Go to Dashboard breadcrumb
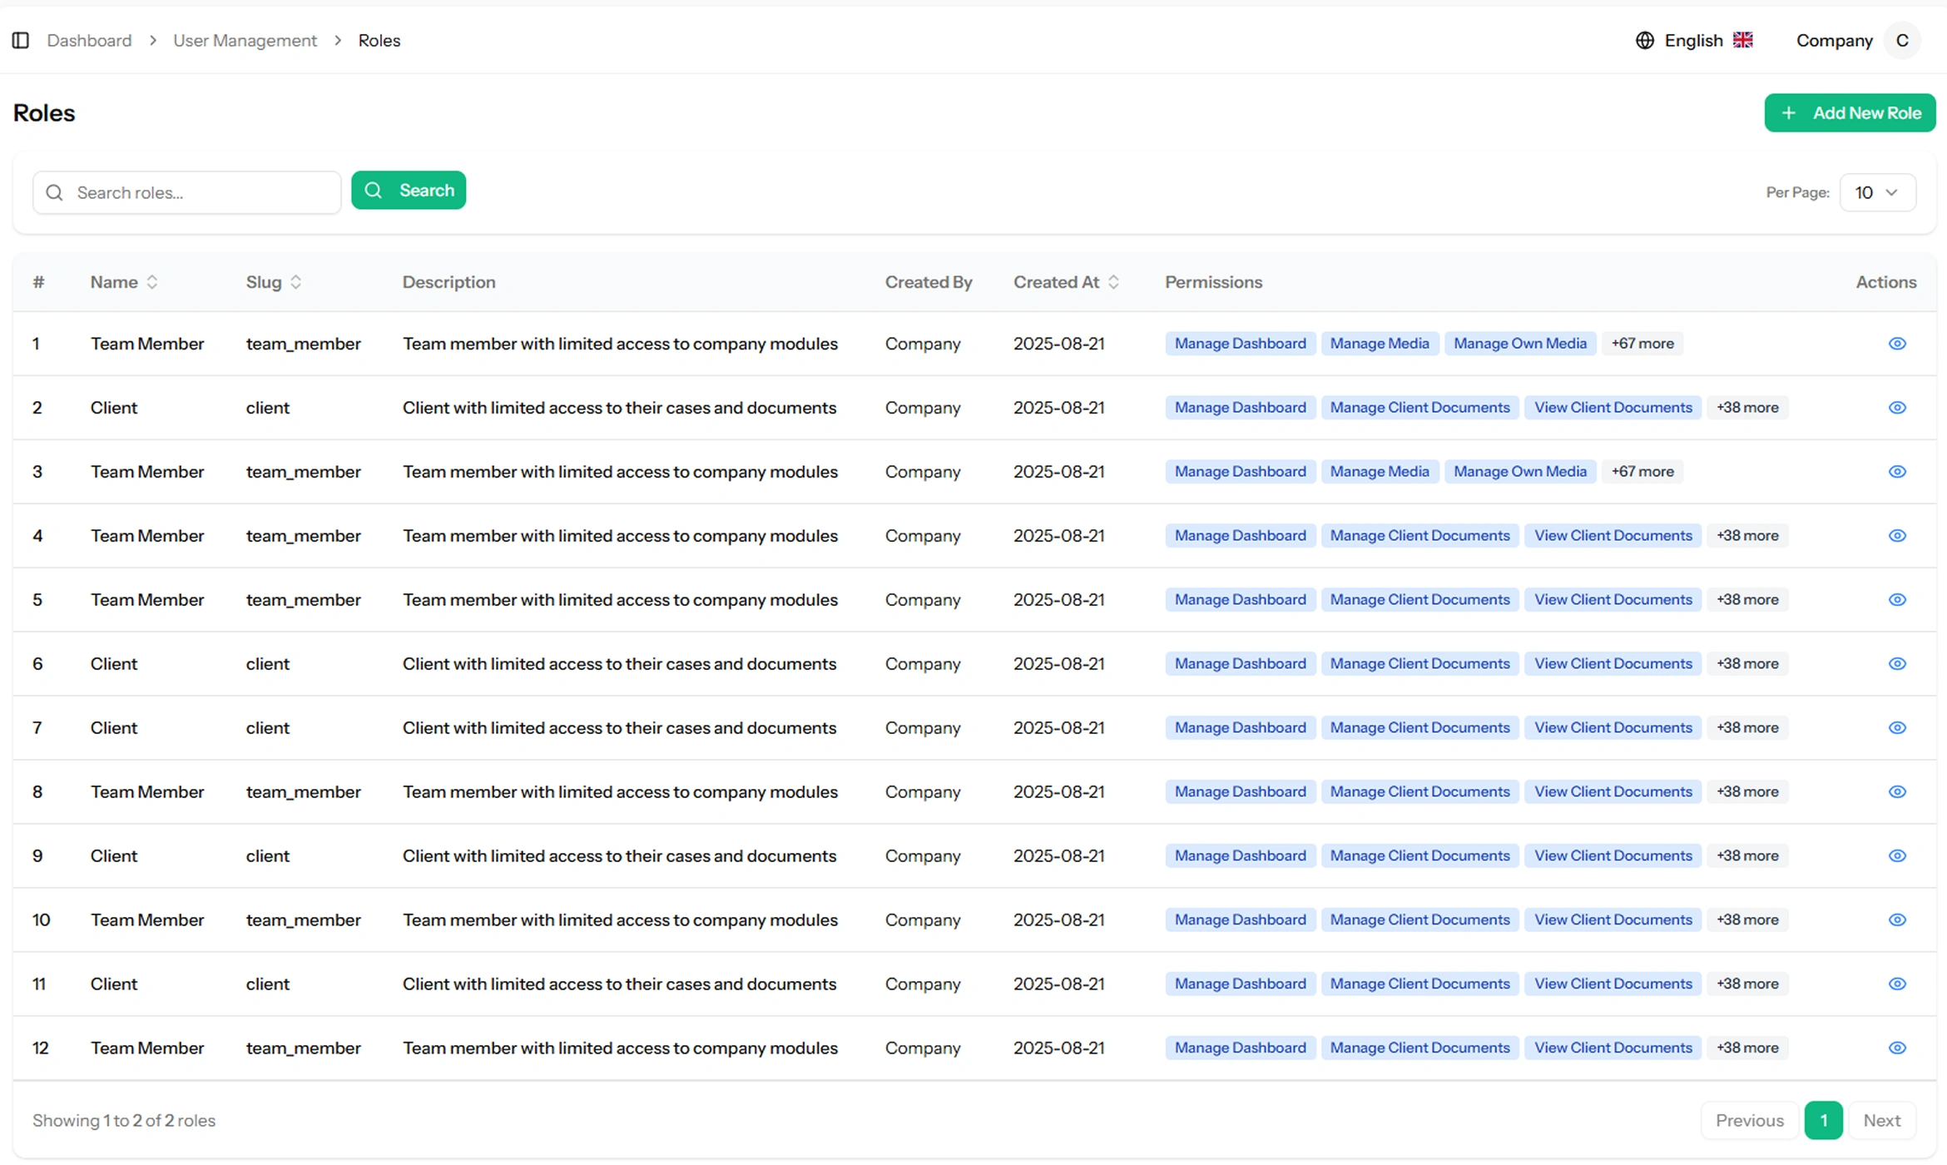The image size is (1947, 1165). (89, 40)
